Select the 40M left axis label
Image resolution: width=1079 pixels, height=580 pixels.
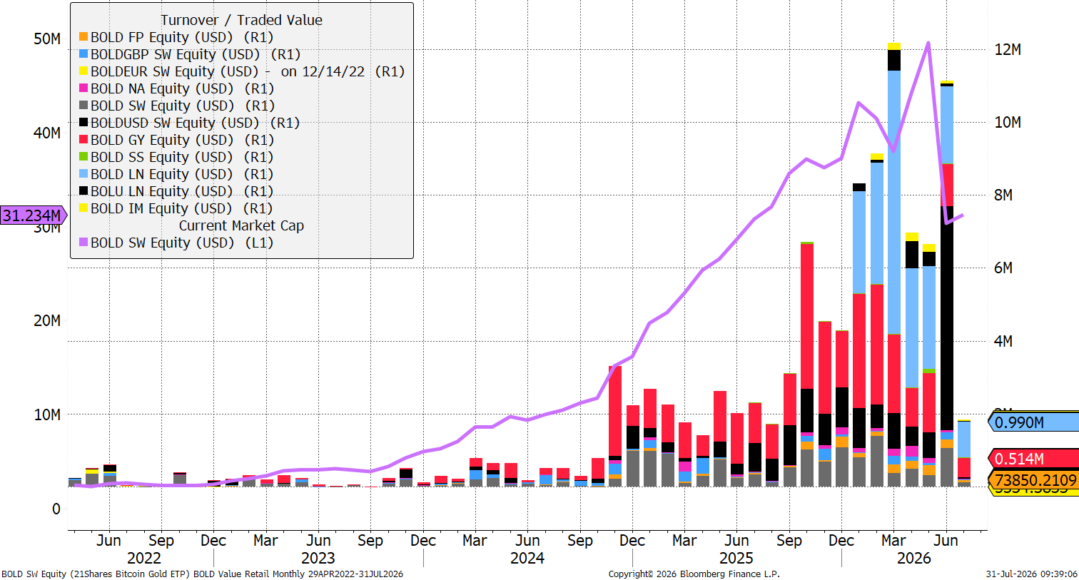tap(47, 133)
